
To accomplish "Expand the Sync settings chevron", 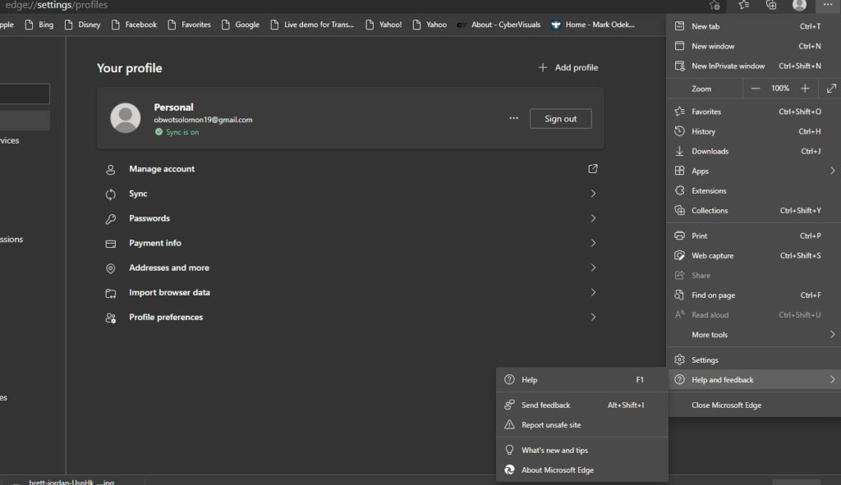I will [x=593, y=194].
